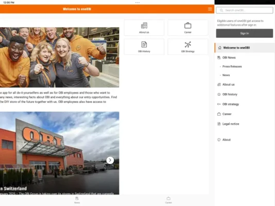Open the hamburger menu icon
Image resolution: width=275 pixels, height=206 pixels.
pos(210,9)
